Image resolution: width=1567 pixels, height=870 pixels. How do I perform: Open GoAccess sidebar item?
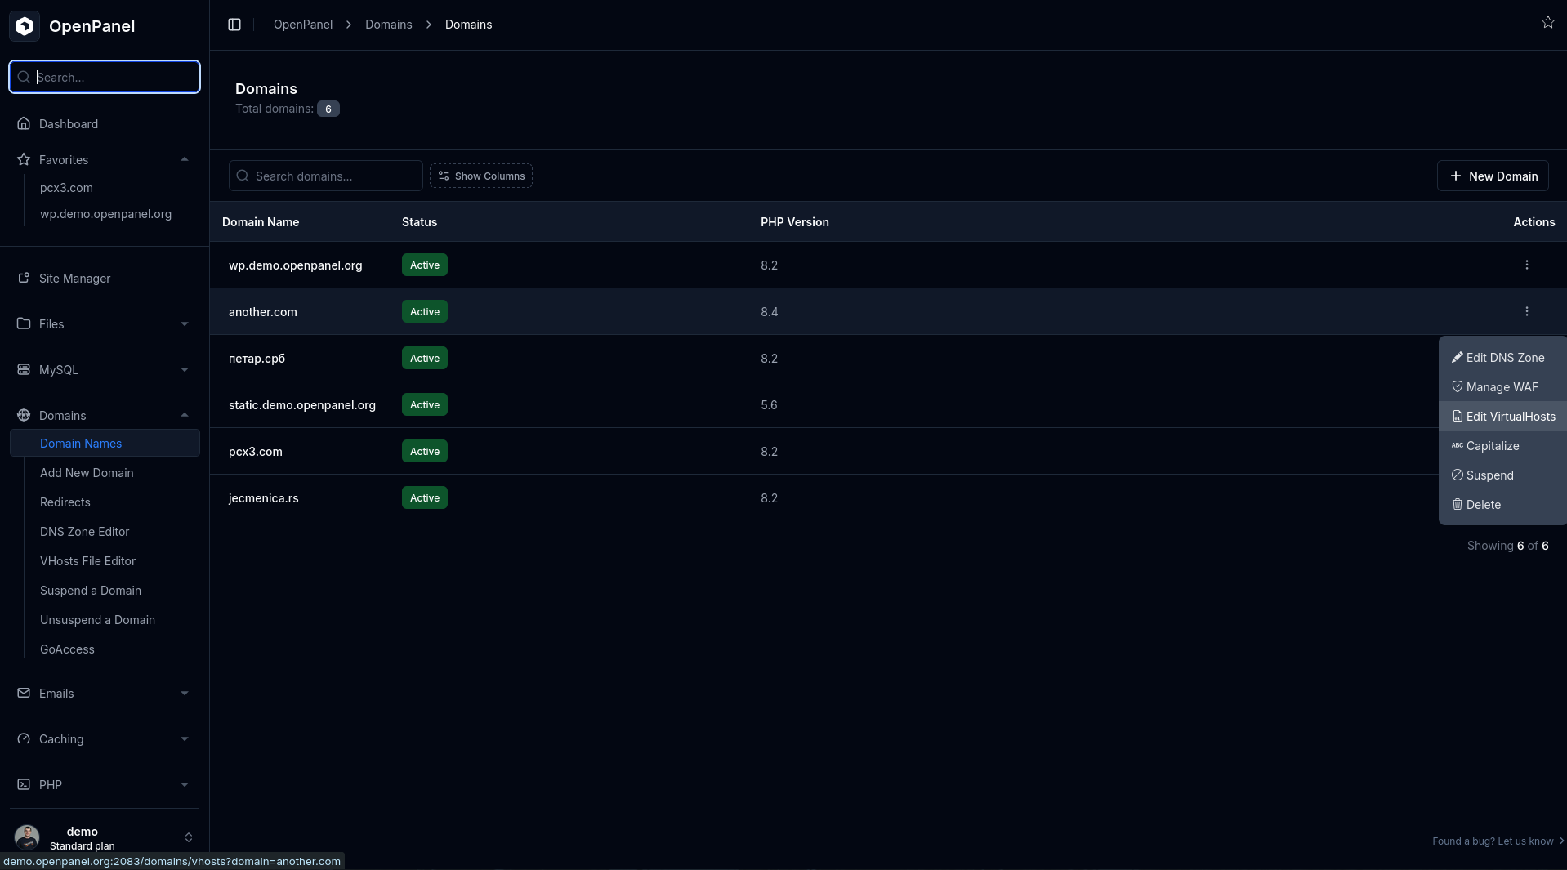coord(67,649)
